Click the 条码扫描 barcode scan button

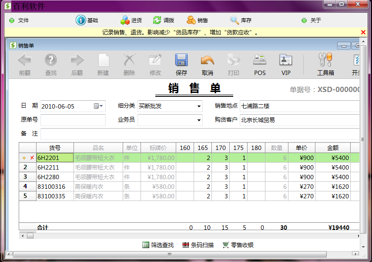[198, 245]
